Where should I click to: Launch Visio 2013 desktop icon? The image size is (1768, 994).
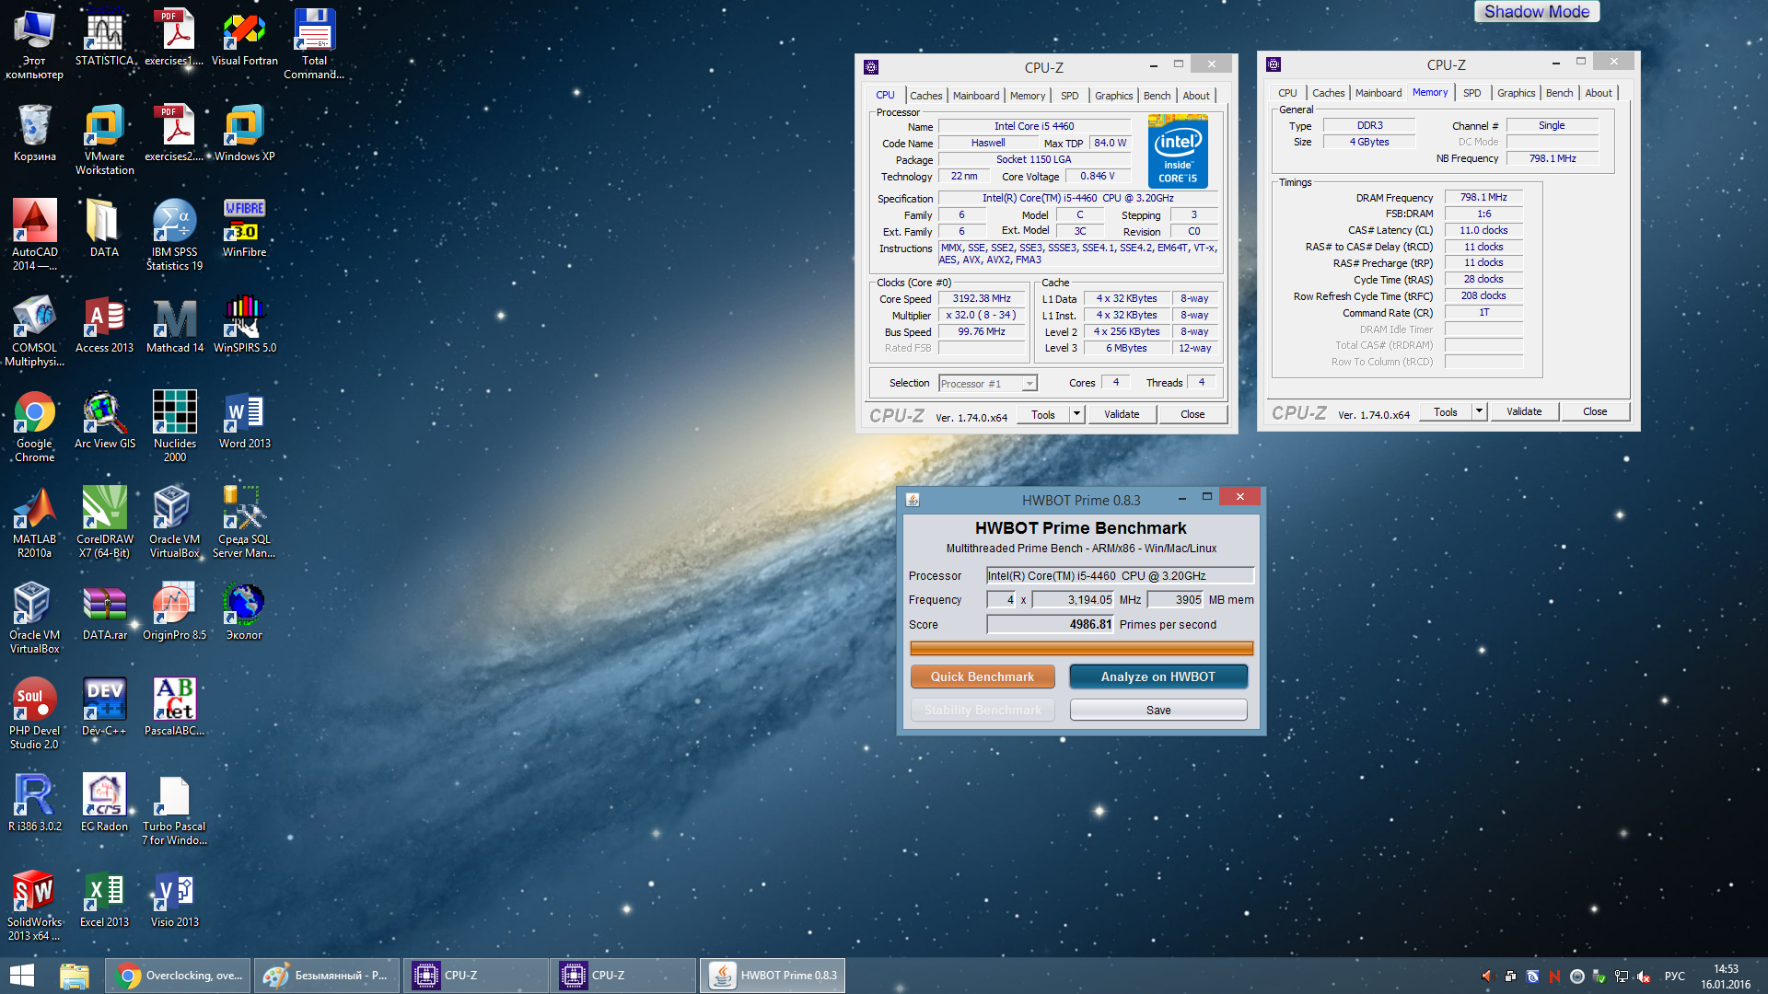174,898
